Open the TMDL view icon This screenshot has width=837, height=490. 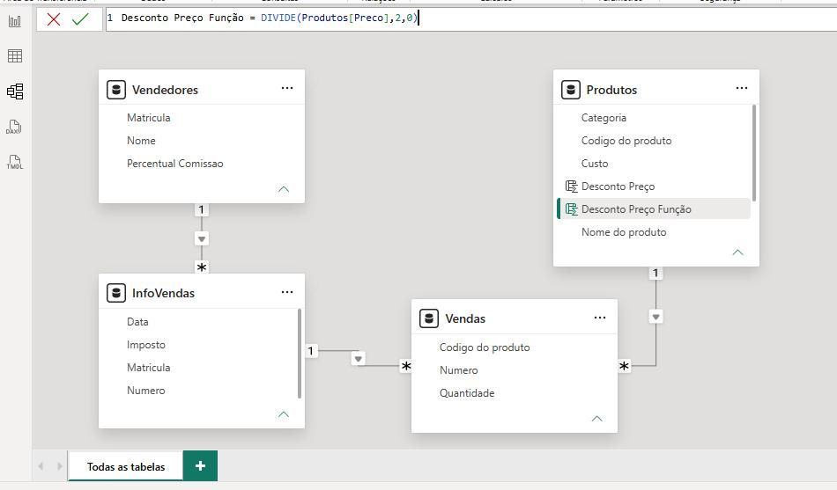coord(14,162)
